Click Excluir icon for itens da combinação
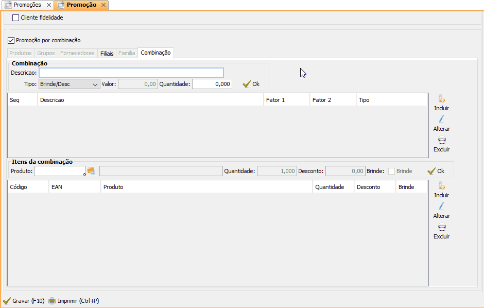Screen dimensions: 484x308 tap(441, 227)
